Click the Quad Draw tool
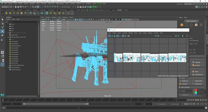This screenshot has height=112, width=208. [198, 84]
